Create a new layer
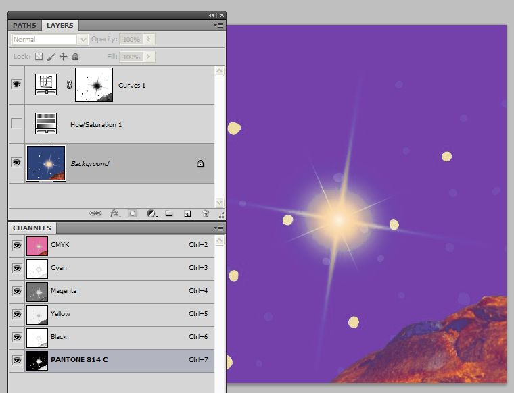 [x=187, y=213]
